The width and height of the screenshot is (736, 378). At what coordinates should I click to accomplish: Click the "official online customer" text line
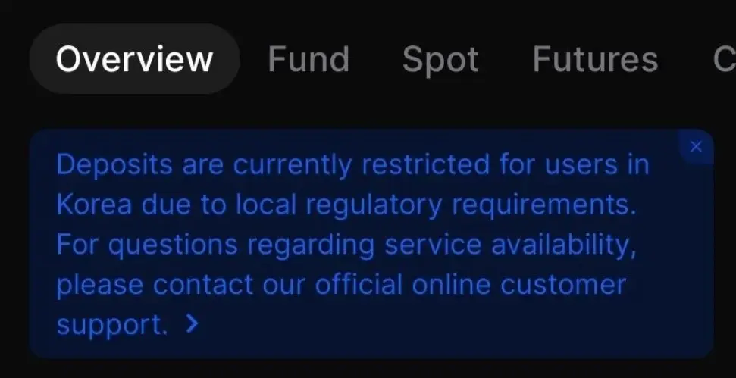click(x=470, y=285)
